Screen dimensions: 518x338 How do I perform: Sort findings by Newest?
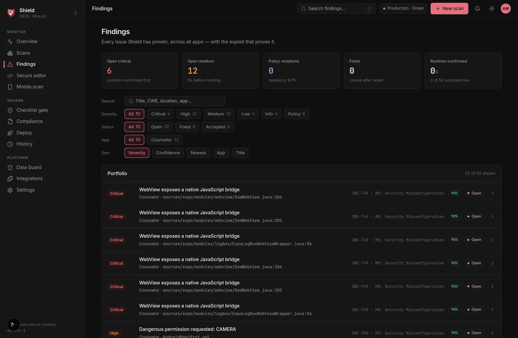click(x=198, y=153)
